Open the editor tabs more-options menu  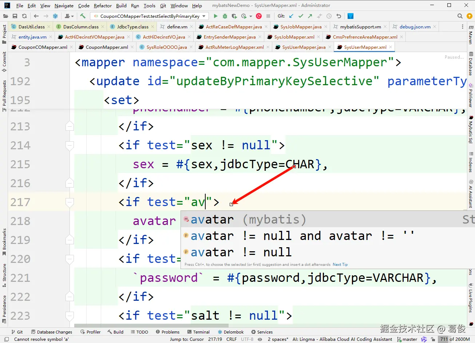463,27
